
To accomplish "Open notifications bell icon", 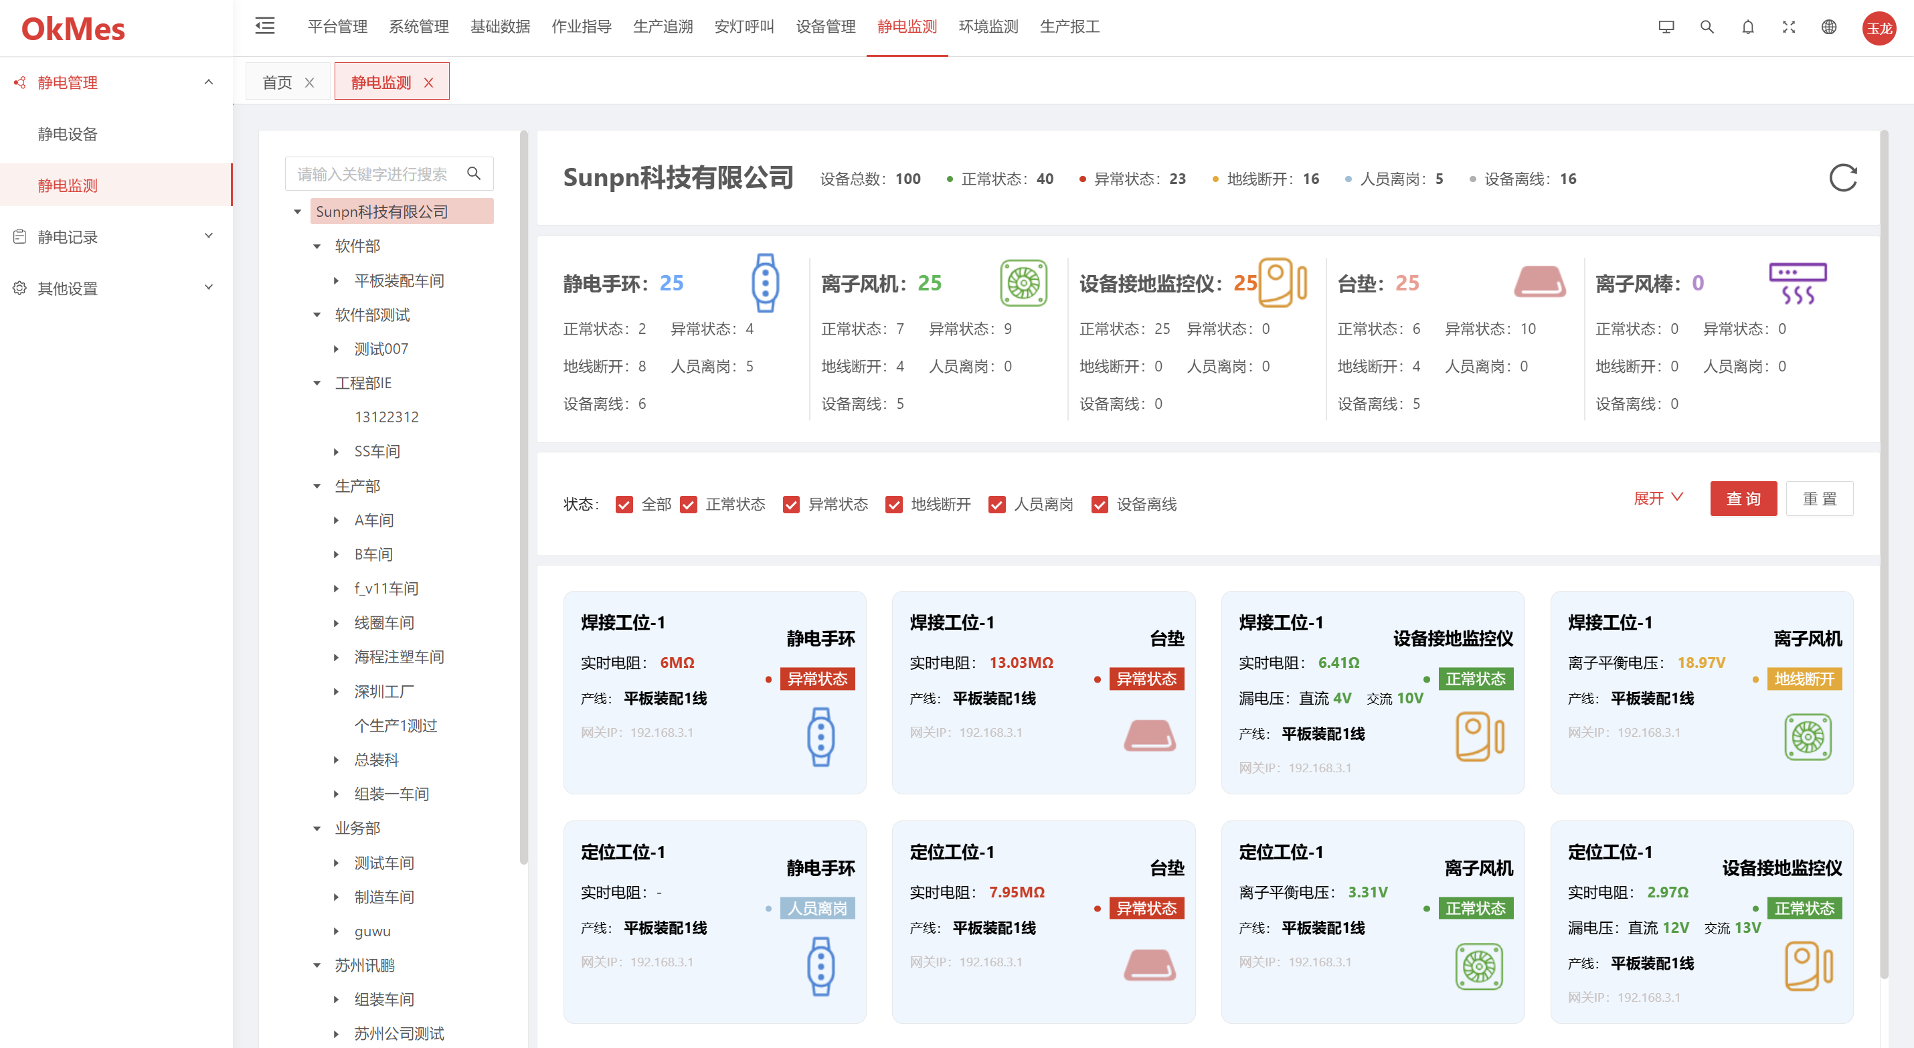I will (1748, 27).
